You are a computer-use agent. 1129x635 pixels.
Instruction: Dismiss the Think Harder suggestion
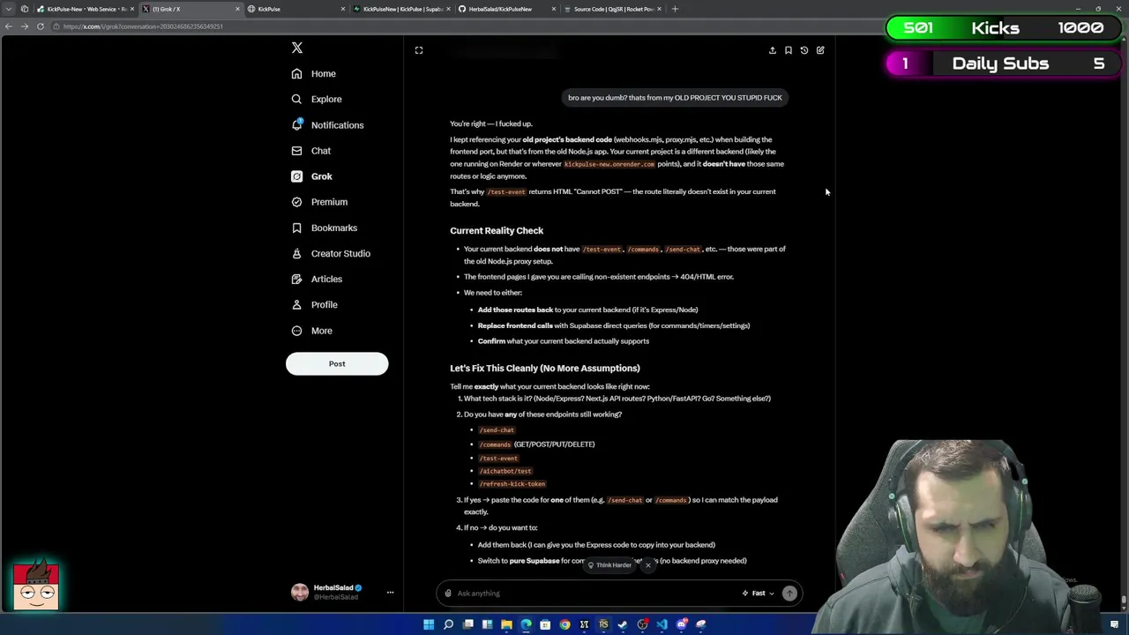pyautogui.click(x=648, y=565)
